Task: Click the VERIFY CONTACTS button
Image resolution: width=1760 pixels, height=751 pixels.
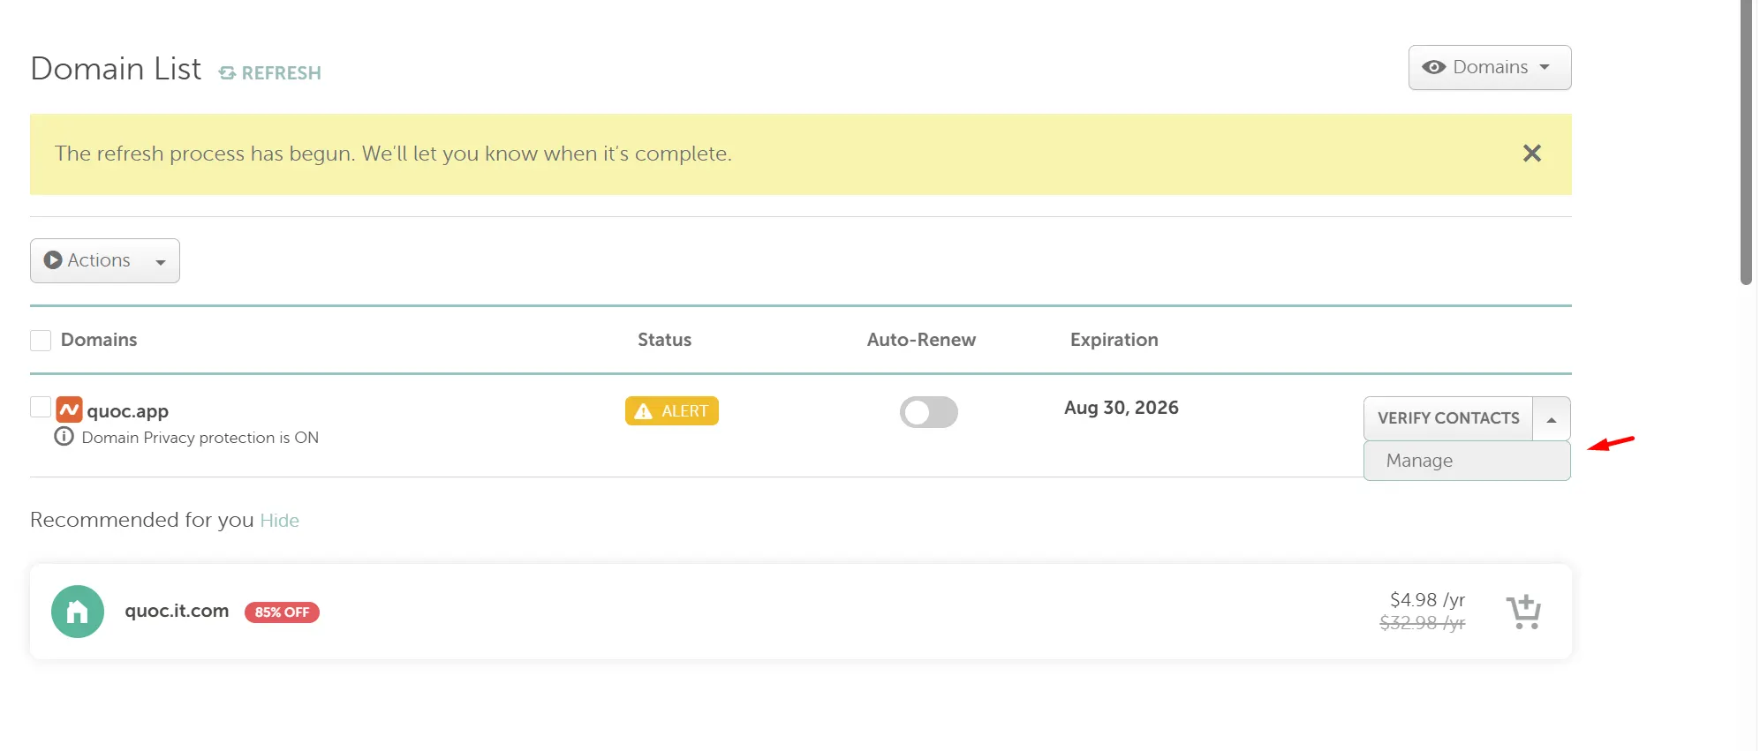Action: pyautogui.click(x=1448, y=418)
